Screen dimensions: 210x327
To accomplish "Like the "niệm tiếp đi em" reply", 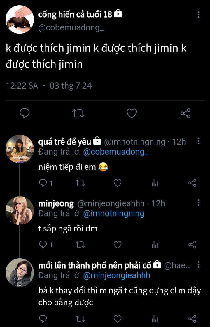I will tap(117, 183).
